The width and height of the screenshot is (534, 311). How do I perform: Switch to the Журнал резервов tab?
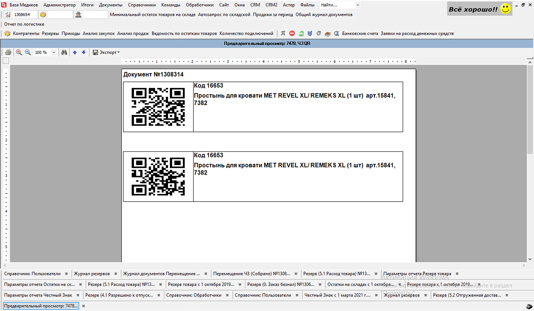point(92,274)
